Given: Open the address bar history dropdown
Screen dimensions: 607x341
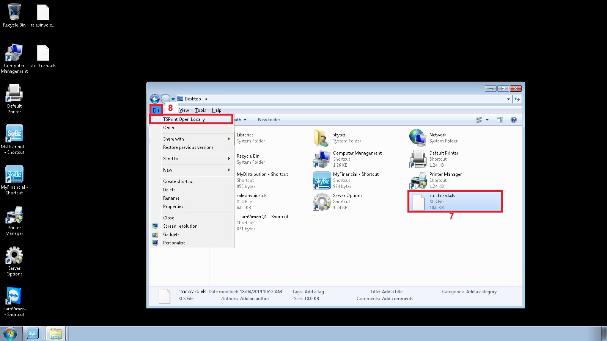Looking at the screenshot, I should click(x=508, y=99).
